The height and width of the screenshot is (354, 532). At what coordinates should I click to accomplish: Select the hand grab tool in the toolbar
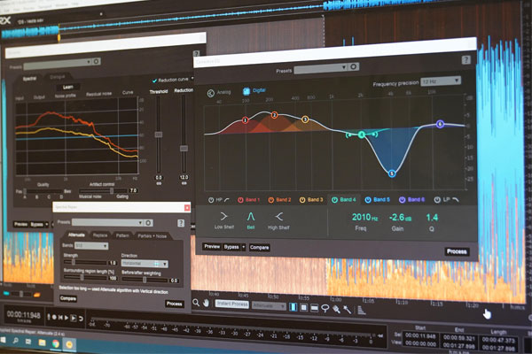pos(207,304)
